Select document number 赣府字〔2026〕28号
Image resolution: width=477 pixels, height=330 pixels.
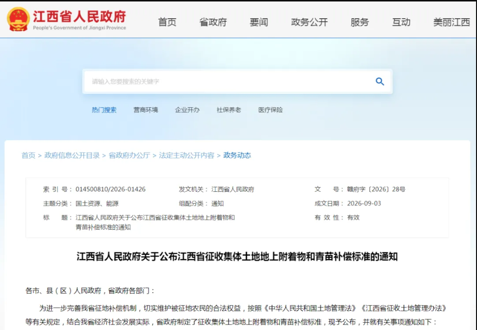click(376, 189)
